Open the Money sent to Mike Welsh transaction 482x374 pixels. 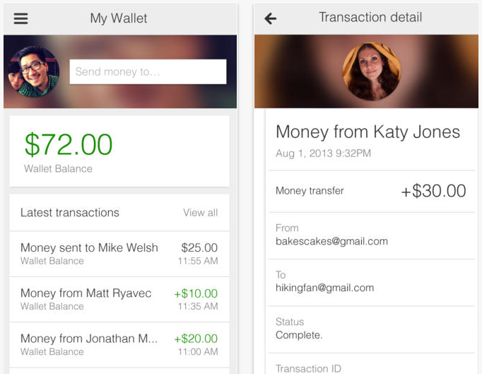tap(119, 254)
